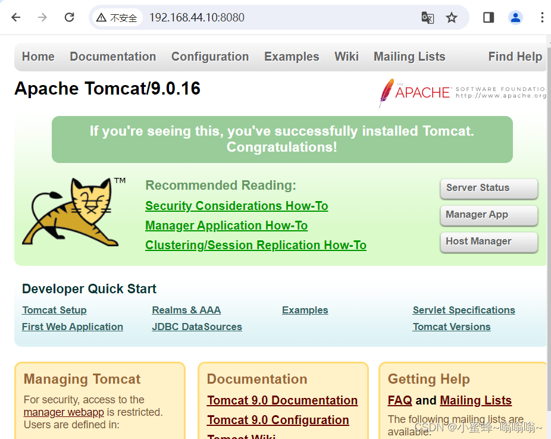Image resolution: width=551 pixels, height=439 pixels.
Task: Reload the page with the refresh icon
Action: tap(69, 17)
